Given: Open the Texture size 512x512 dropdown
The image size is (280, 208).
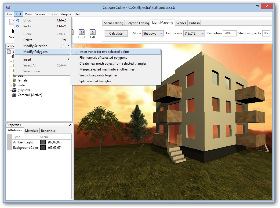Looking at the screenshot, I should click(x=194, y=33).
